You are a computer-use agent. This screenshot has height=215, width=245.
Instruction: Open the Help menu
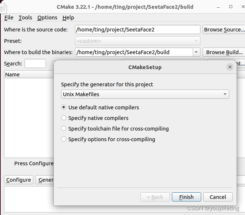pos(68,18)
